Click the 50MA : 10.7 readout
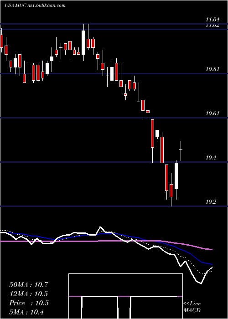 [x=29, y=285]
